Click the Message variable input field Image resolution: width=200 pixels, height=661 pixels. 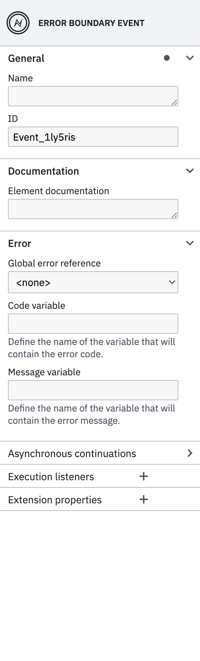point(93,390)
